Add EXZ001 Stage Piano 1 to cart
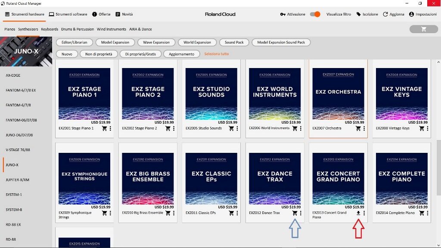 104,128
